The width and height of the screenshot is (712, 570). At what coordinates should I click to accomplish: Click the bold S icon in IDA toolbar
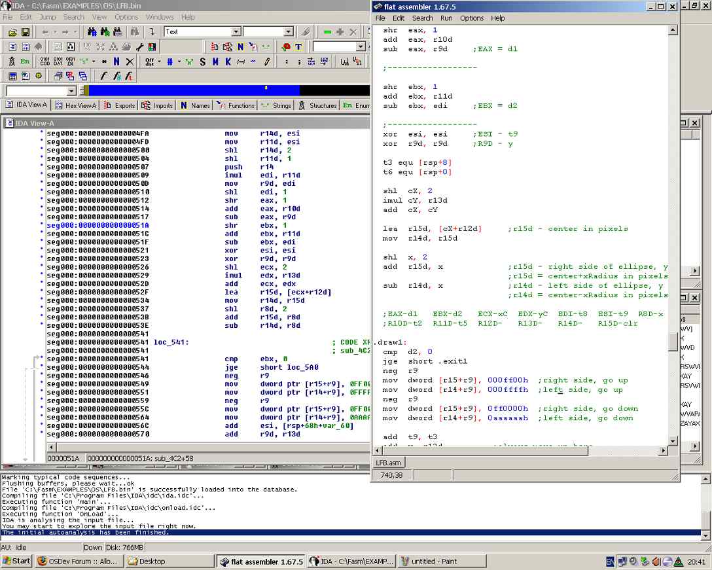coord(202,62)
